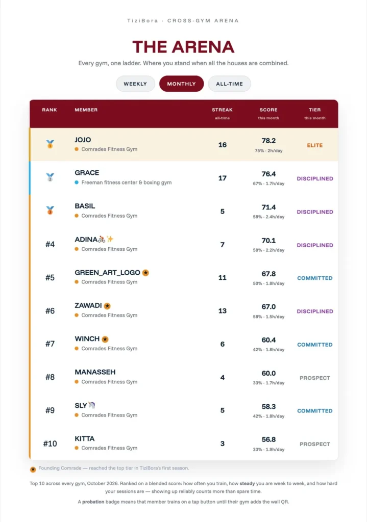367x522 pixels.
Task: Open member BASIL's name
Action: pyautogui.click(x=85, y=206)
